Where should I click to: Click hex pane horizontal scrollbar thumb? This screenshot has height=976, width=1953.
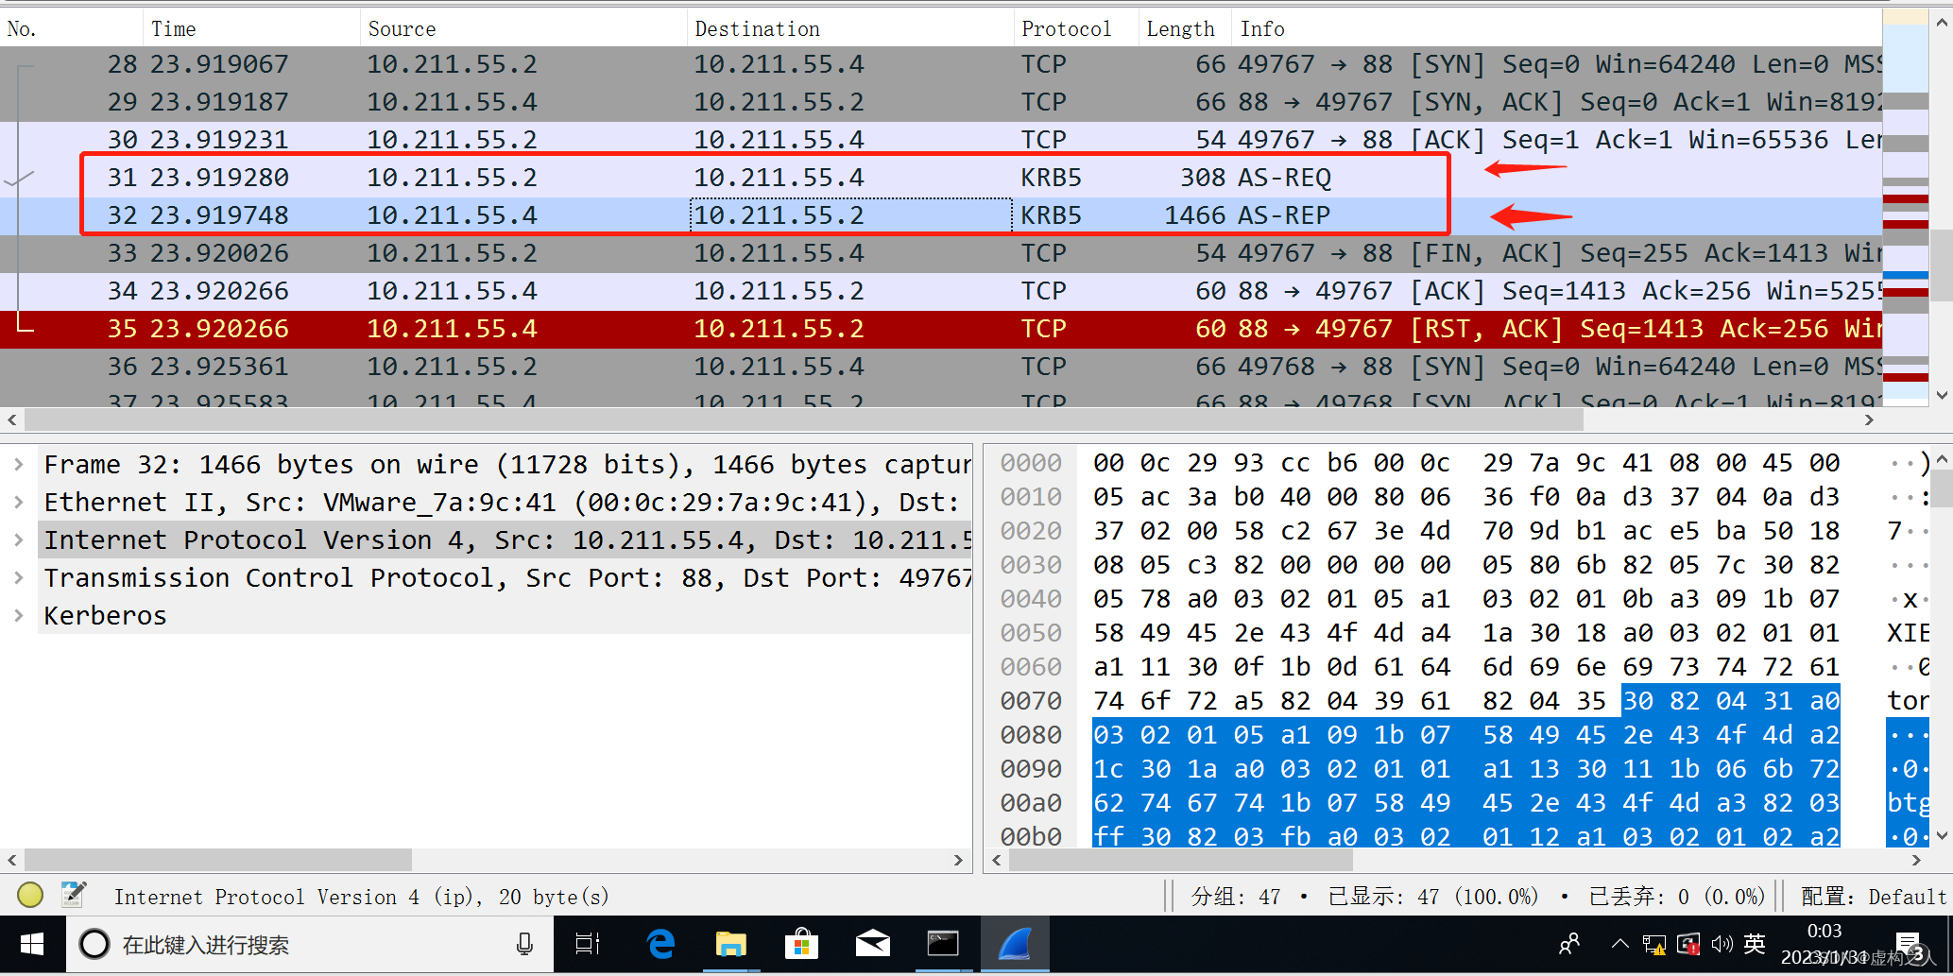[x=1181, y=860]
